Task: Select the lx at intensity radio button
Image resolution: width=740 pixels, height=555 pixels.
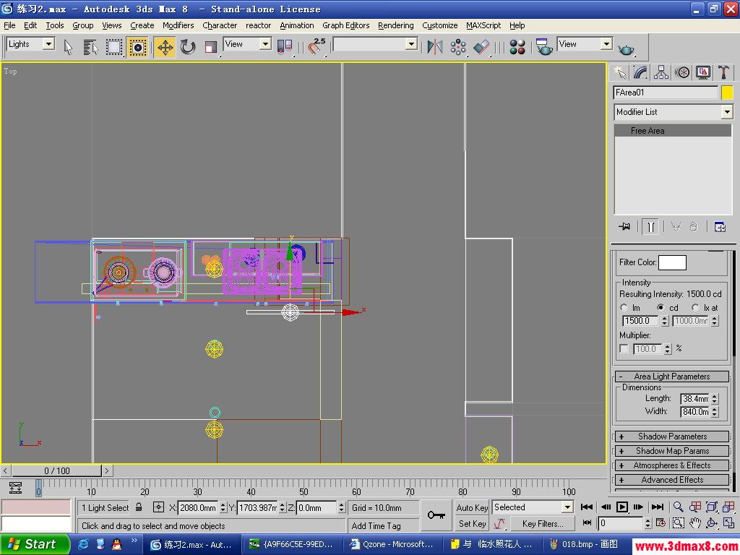Action: pos(695,307)
